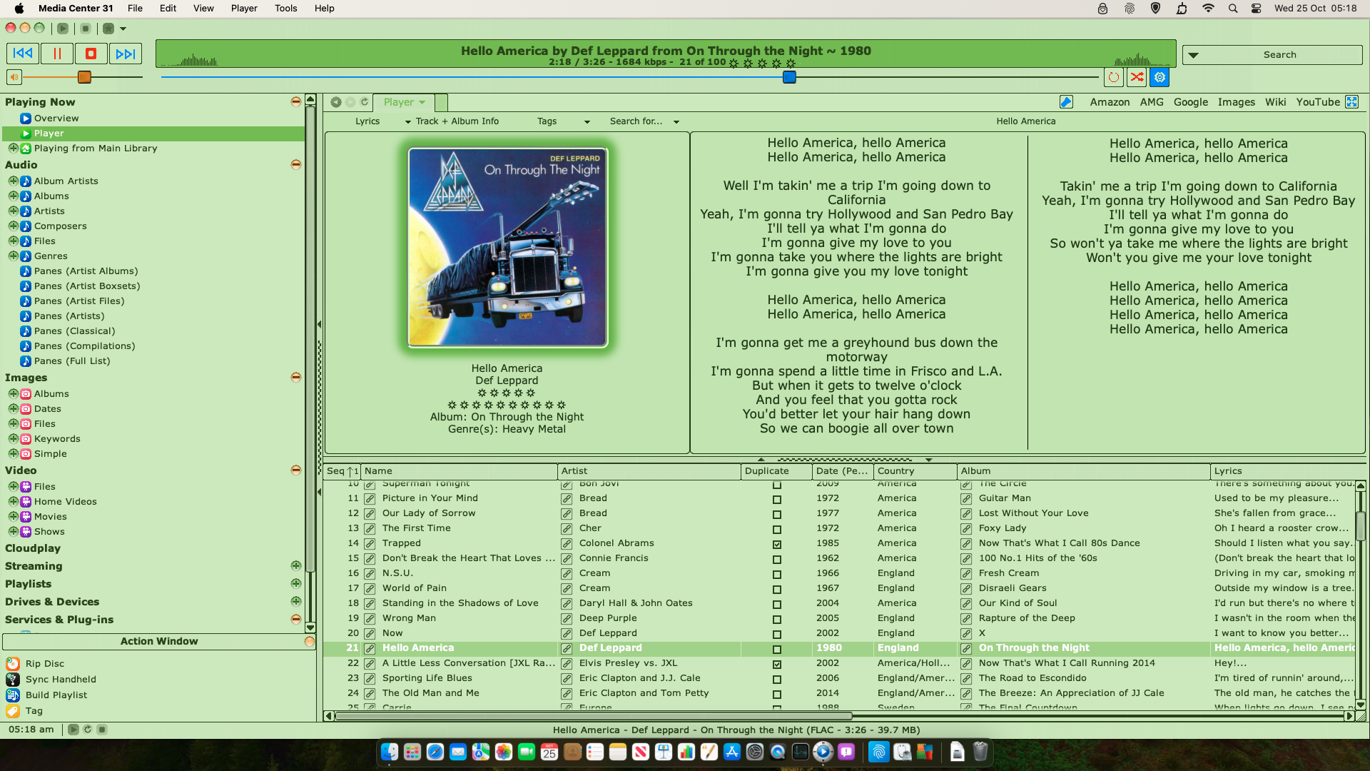
Task: Open the Help menu
Action: click(325, 9)
